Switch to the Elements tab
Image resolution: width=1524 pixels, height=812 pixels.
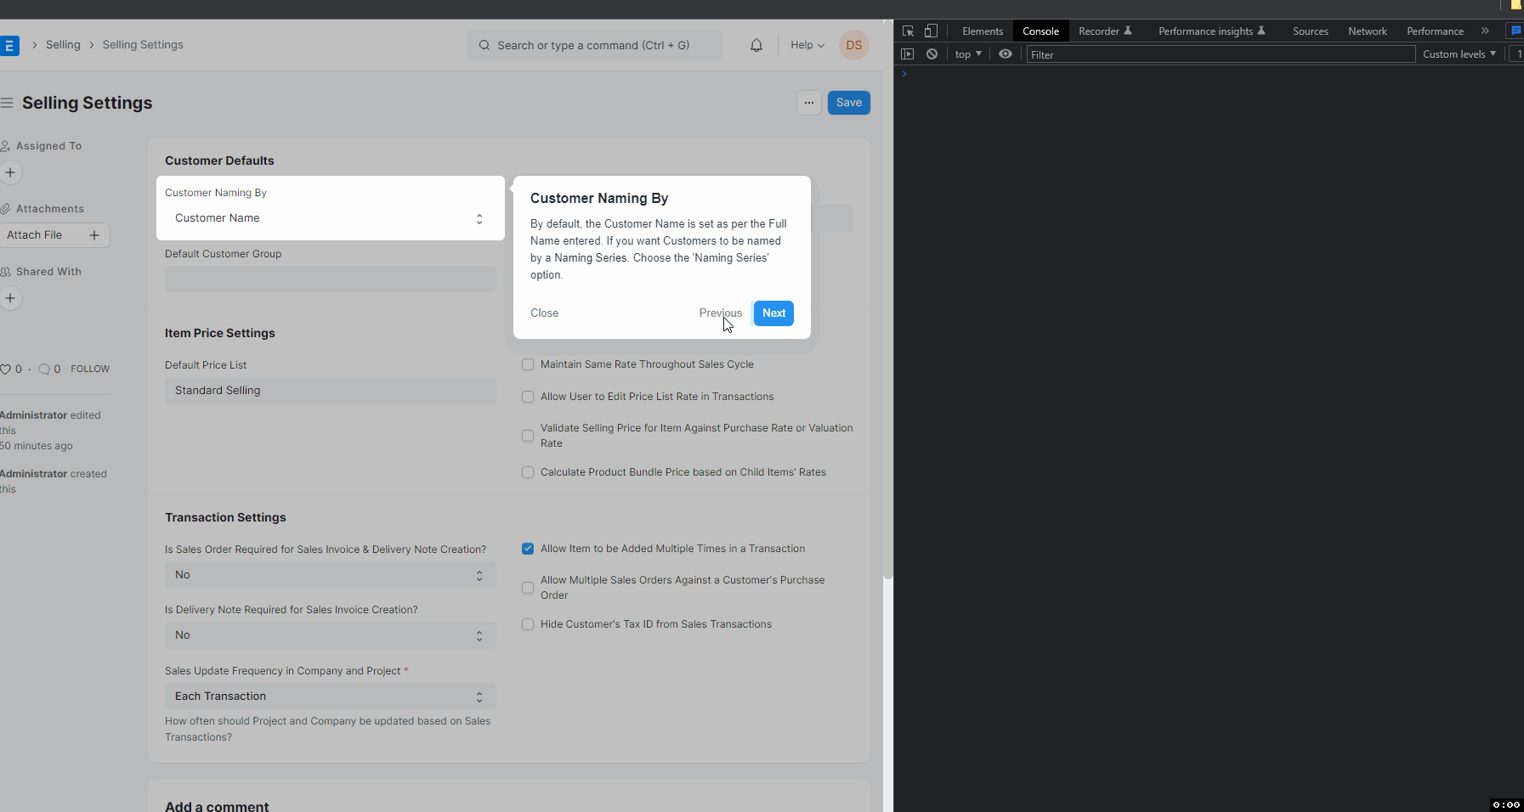(983, 31)
